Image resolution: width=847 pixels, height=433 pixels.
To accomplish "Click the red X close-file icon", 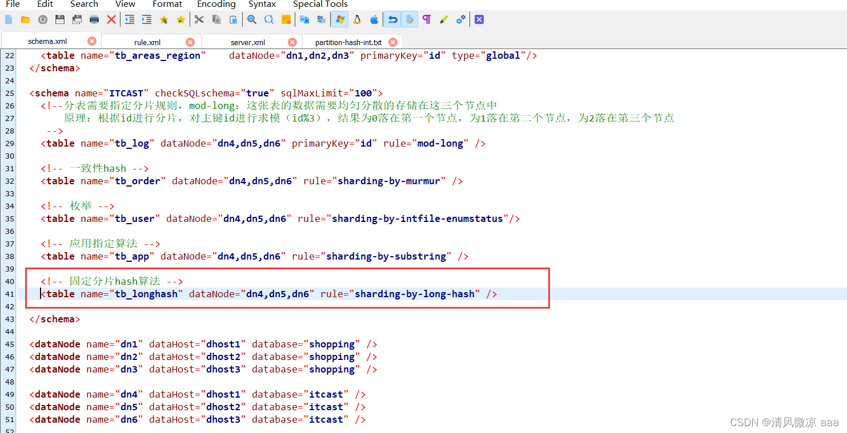I will tap(111, 20).
